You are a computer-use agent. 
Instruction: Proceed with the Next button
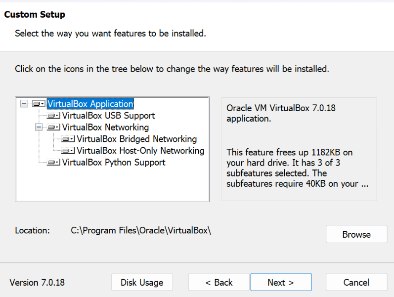281,283
